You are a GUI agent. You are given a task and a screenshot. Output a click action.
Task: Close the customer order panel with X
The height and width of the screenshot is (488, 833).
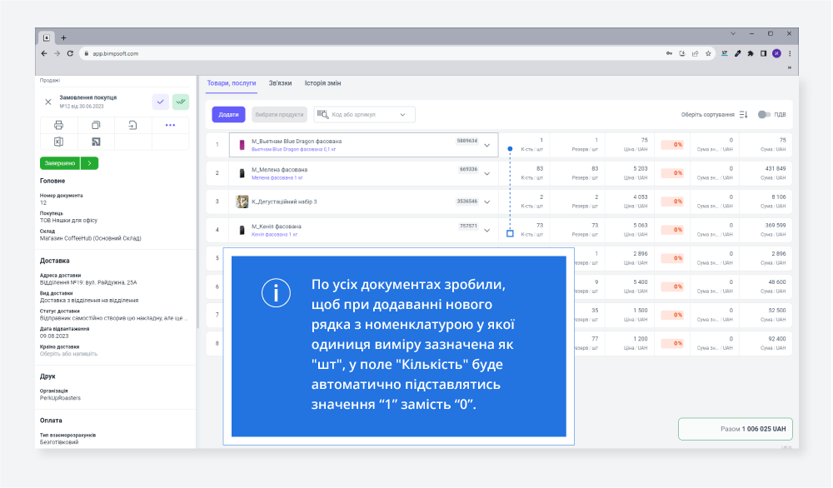(47, 102)
